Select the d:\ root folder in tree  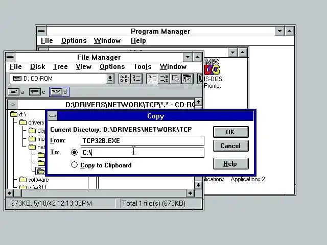click(18, 114)
